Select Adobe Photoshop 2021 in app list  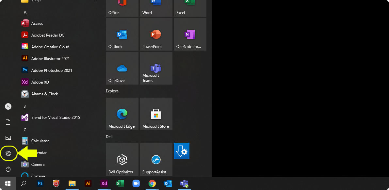click(x=52, y=71)
